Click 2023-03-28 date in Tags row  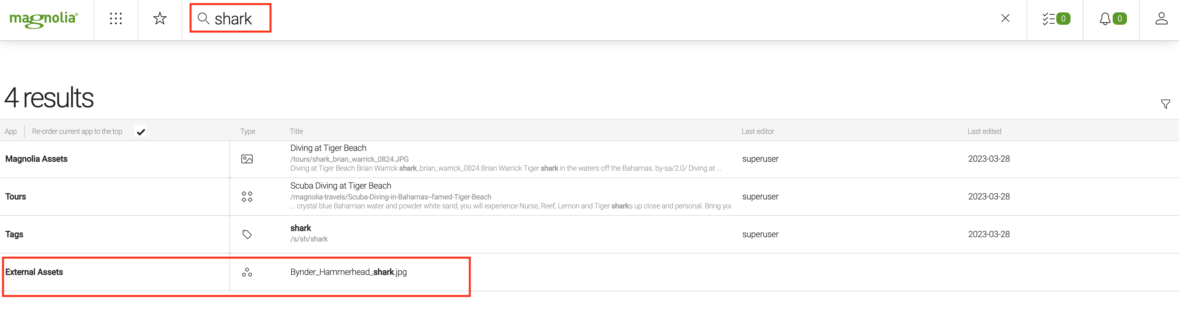989,234
